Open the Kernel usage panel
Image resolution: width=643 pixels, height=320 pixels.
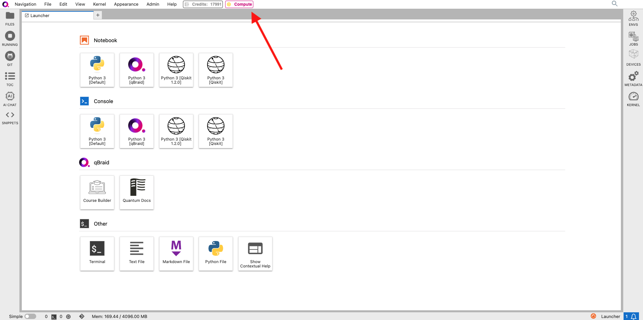coord(633,99)
